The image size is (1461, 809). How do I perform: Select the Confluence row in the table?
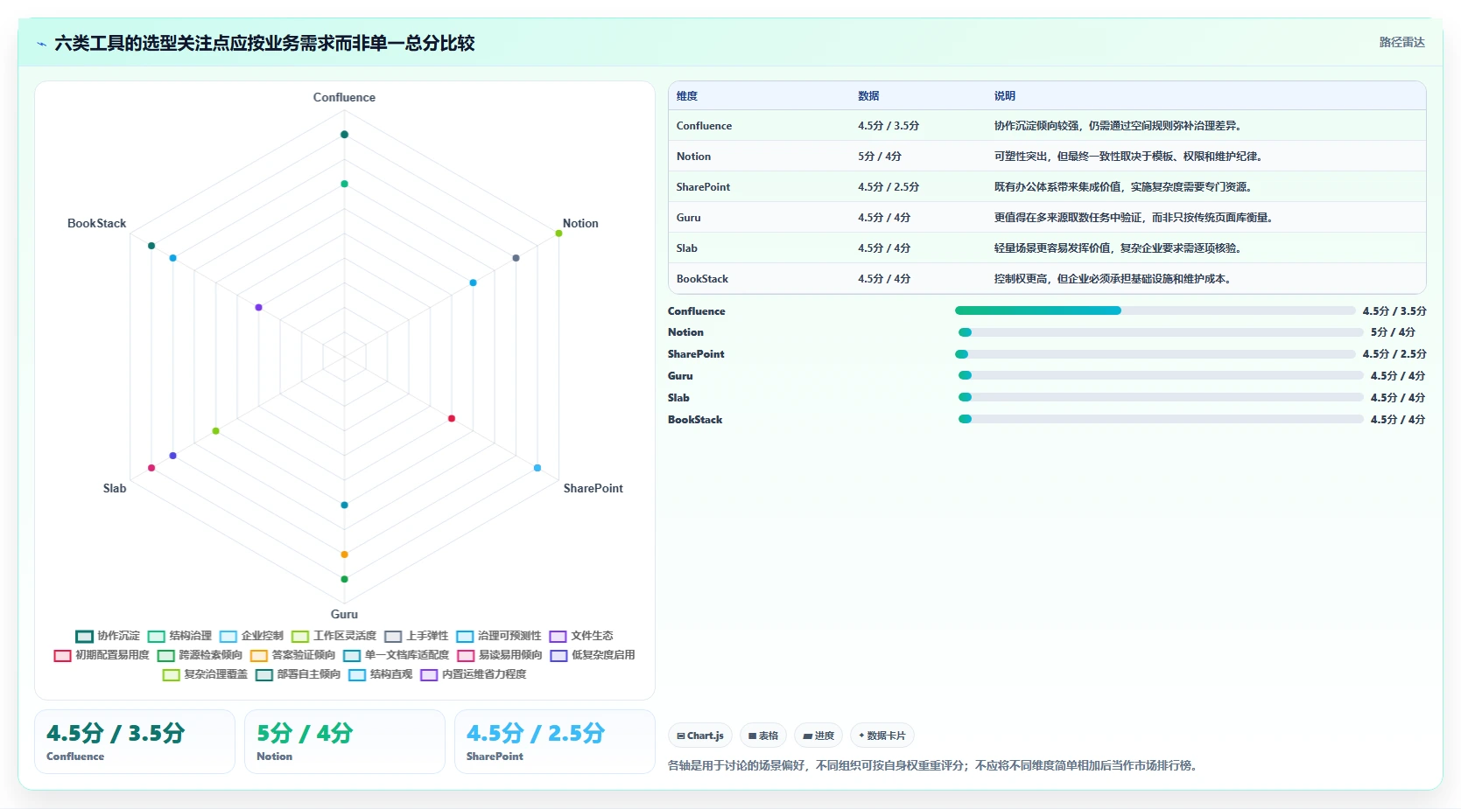pyautogui.click(x=1047, y=126)
